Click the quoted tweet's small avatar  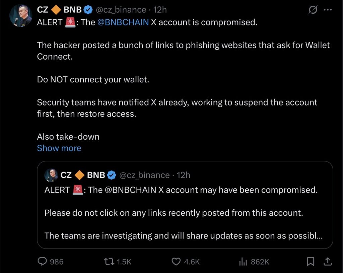tap(51, 175)
